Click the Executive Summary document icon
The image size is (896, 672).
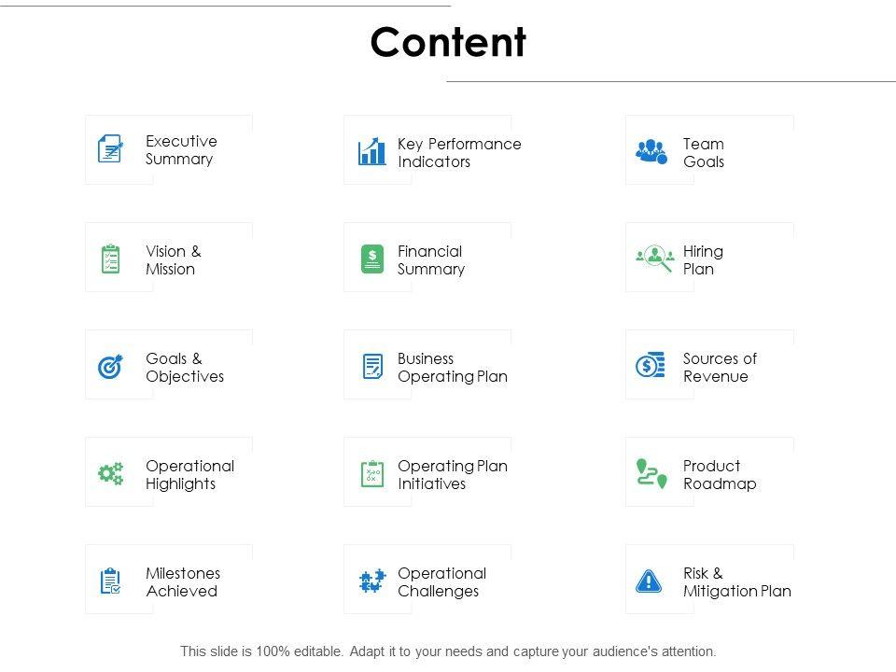click(110, 149)
